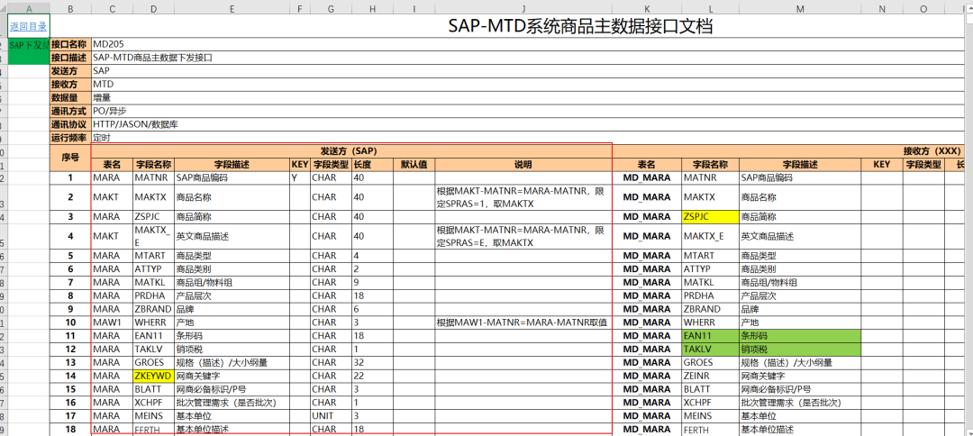Screen dimensions: 973x436
Task: Select column header B
Action: pyautogui.click(x=69, y=7)
